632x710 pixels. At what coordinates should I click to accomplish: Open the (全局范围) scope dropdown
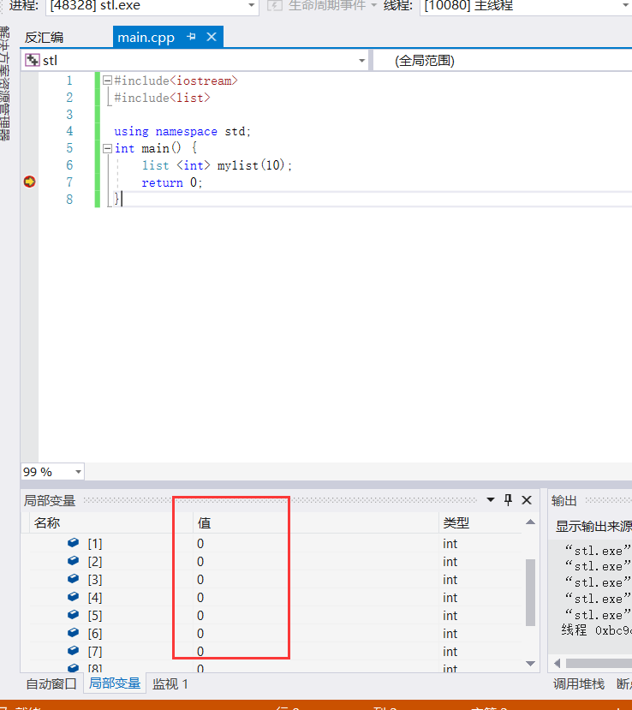click(503, 60)
